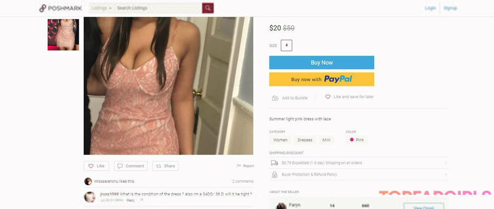This screenshot has width=494, height=209.
Task: Select the dress thumbnail image
Action: (x=63, y=35)
